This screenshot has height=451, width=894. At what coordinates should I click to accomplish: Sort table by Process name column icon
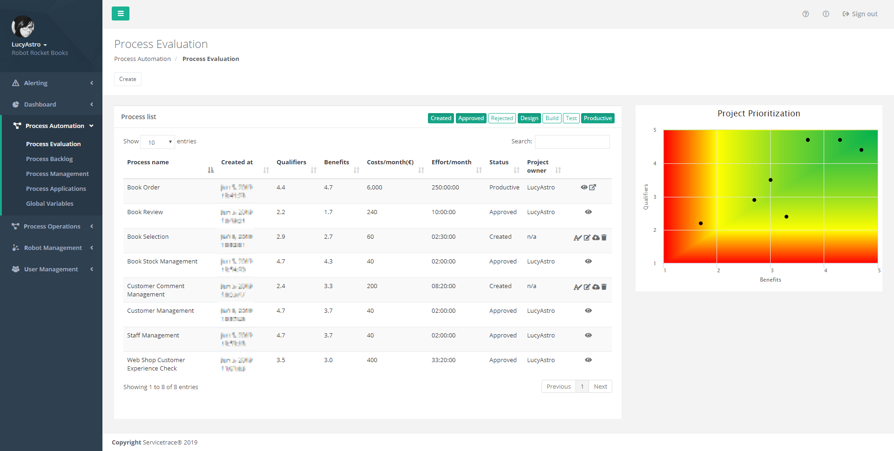(x=210, y=170)
